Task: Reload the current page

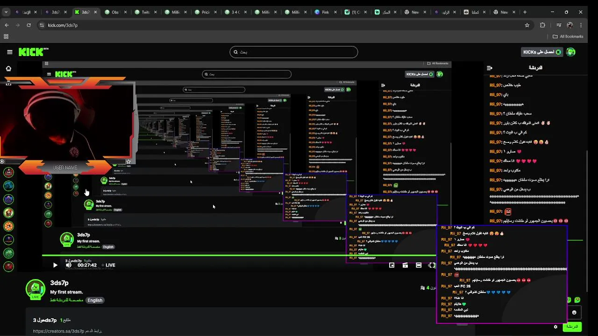Action: (28, 25)
